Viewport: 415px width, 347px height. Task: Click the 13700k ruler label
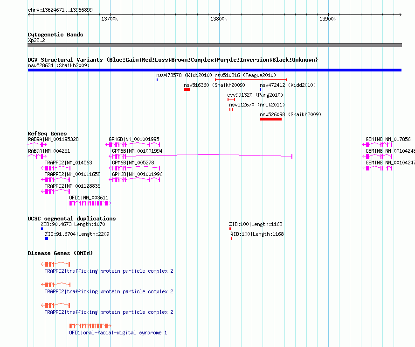tap(110, 19)
